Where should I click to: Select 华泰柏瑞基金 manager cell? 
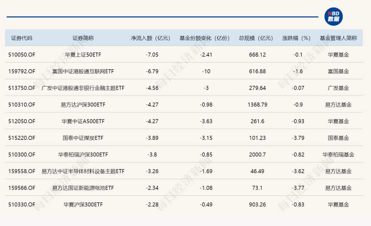pos(338,155)
